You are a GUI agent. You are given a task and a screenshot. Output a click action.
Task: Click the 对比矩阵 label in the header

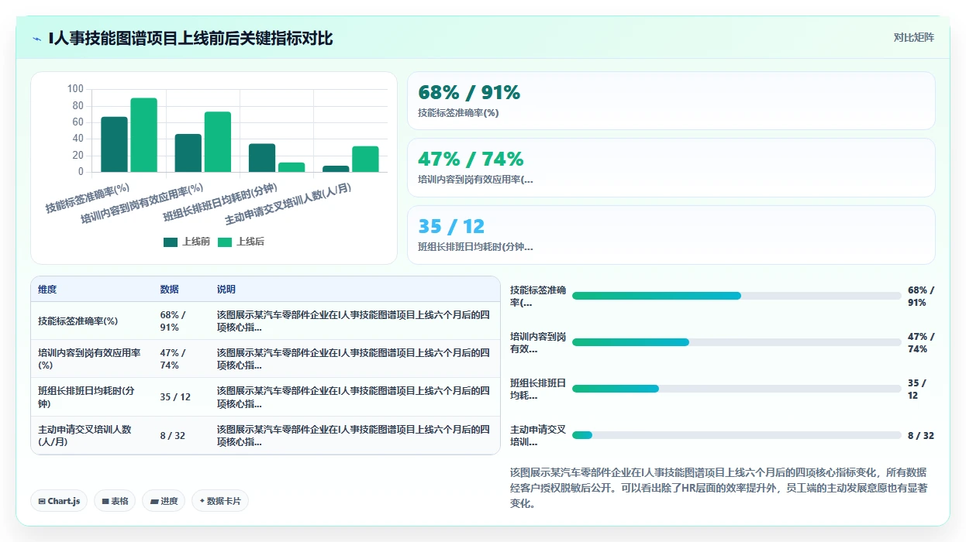(x=914, y=37)
